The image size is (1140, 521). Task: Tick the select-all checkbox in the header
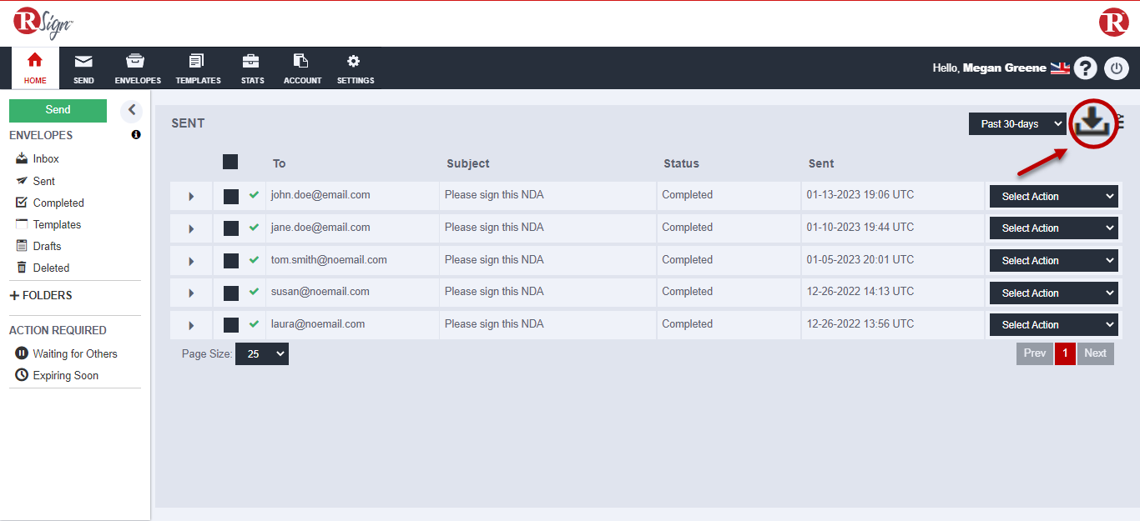coord(230,162)
